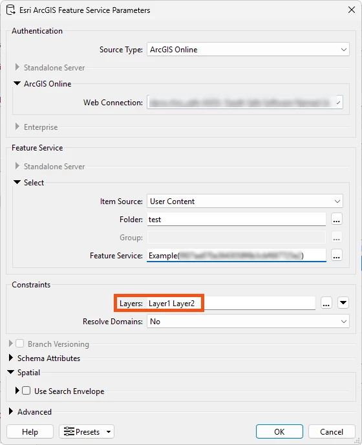Screen dimensions: 362x445
Task: Click the Folder browse ellipsis button
Action: coord(336,220)
